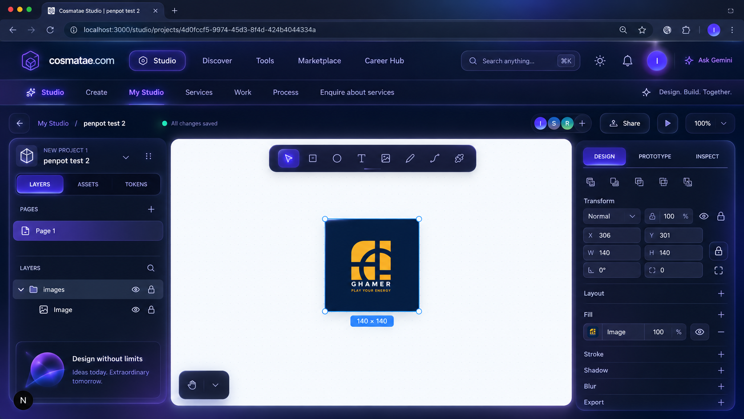Click the Search anything field
The height and width of the screenshot is (419, 744).
click(x=520, y=61)
